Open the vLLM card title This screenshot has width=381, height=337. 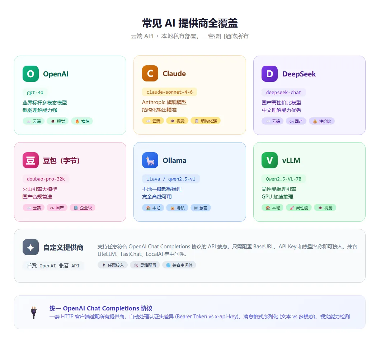click(291, 160)
